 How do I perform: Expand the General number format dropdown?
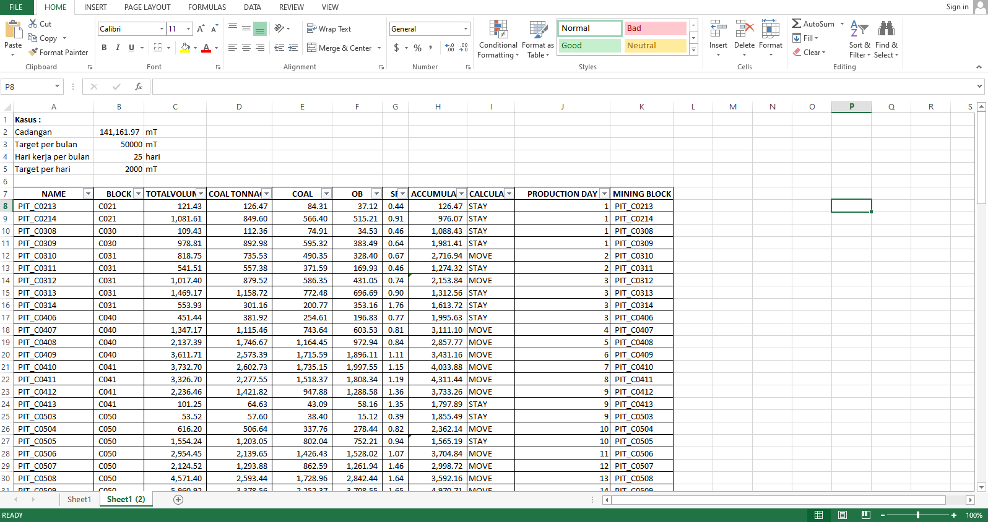466,29
